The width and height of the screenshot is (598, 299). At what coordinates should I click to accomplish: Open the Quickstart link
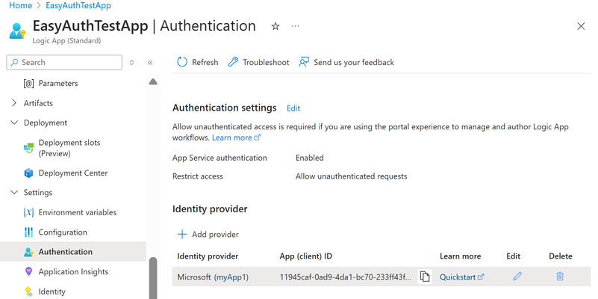pos(462,277)
